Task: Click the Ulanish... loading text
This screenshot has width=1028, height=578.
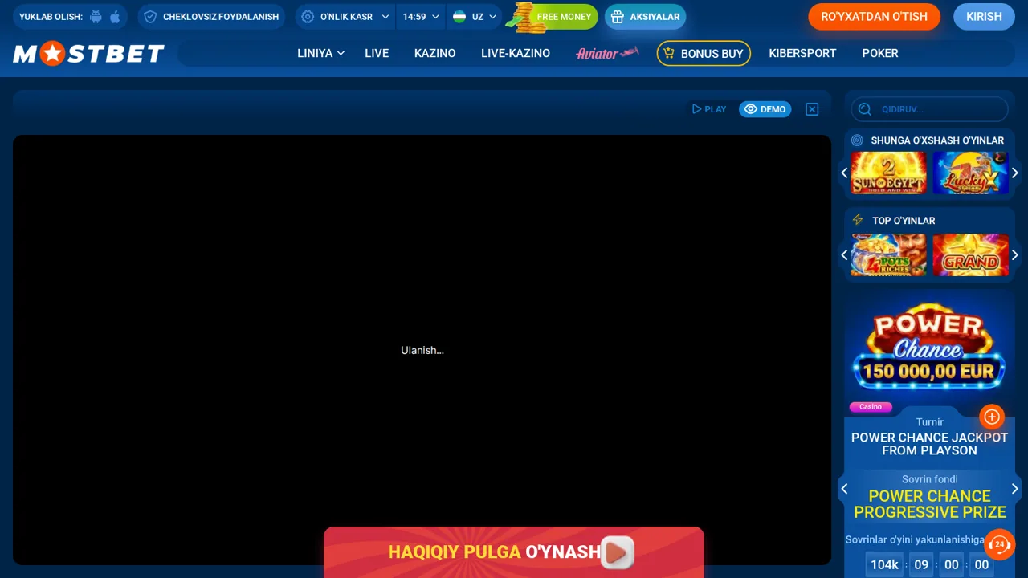Action: (x=422, y=350)
